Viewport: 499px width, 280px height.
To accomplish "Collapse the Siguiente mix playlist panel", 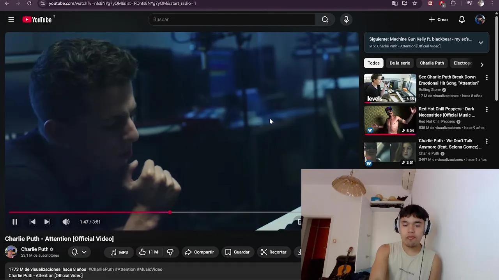I will pyautogui.click(x=481, y=42).
